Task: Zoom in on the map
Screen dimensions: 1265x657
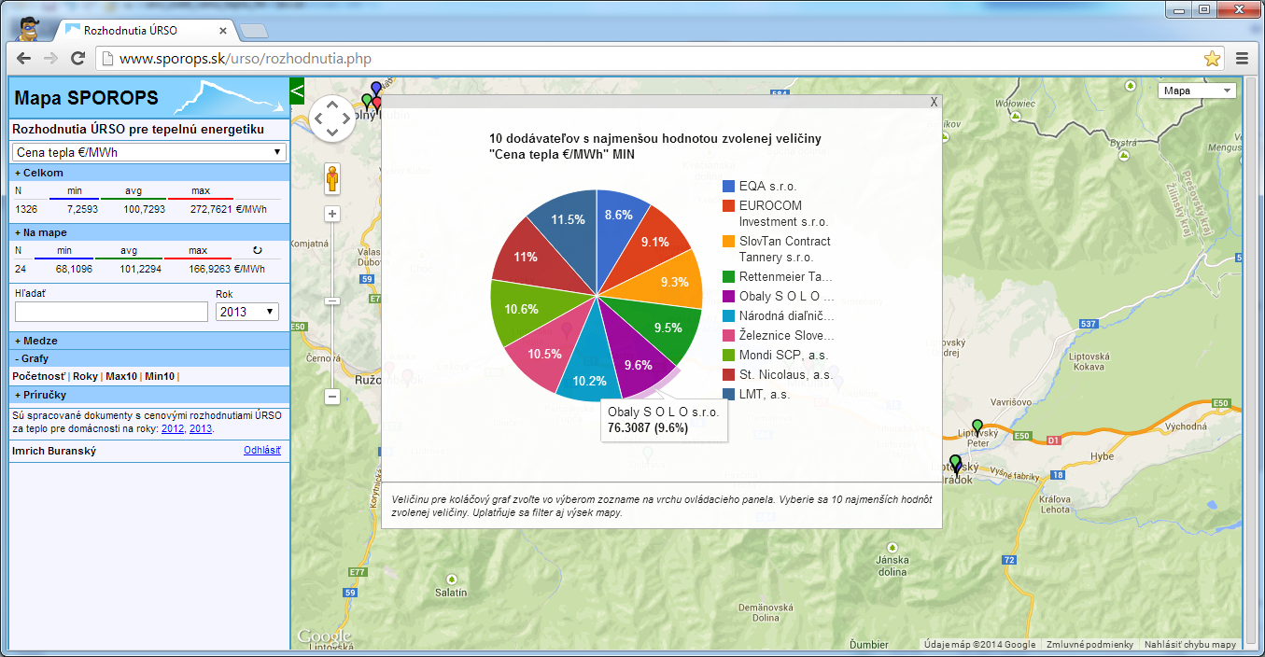Action: click(331, 214)
